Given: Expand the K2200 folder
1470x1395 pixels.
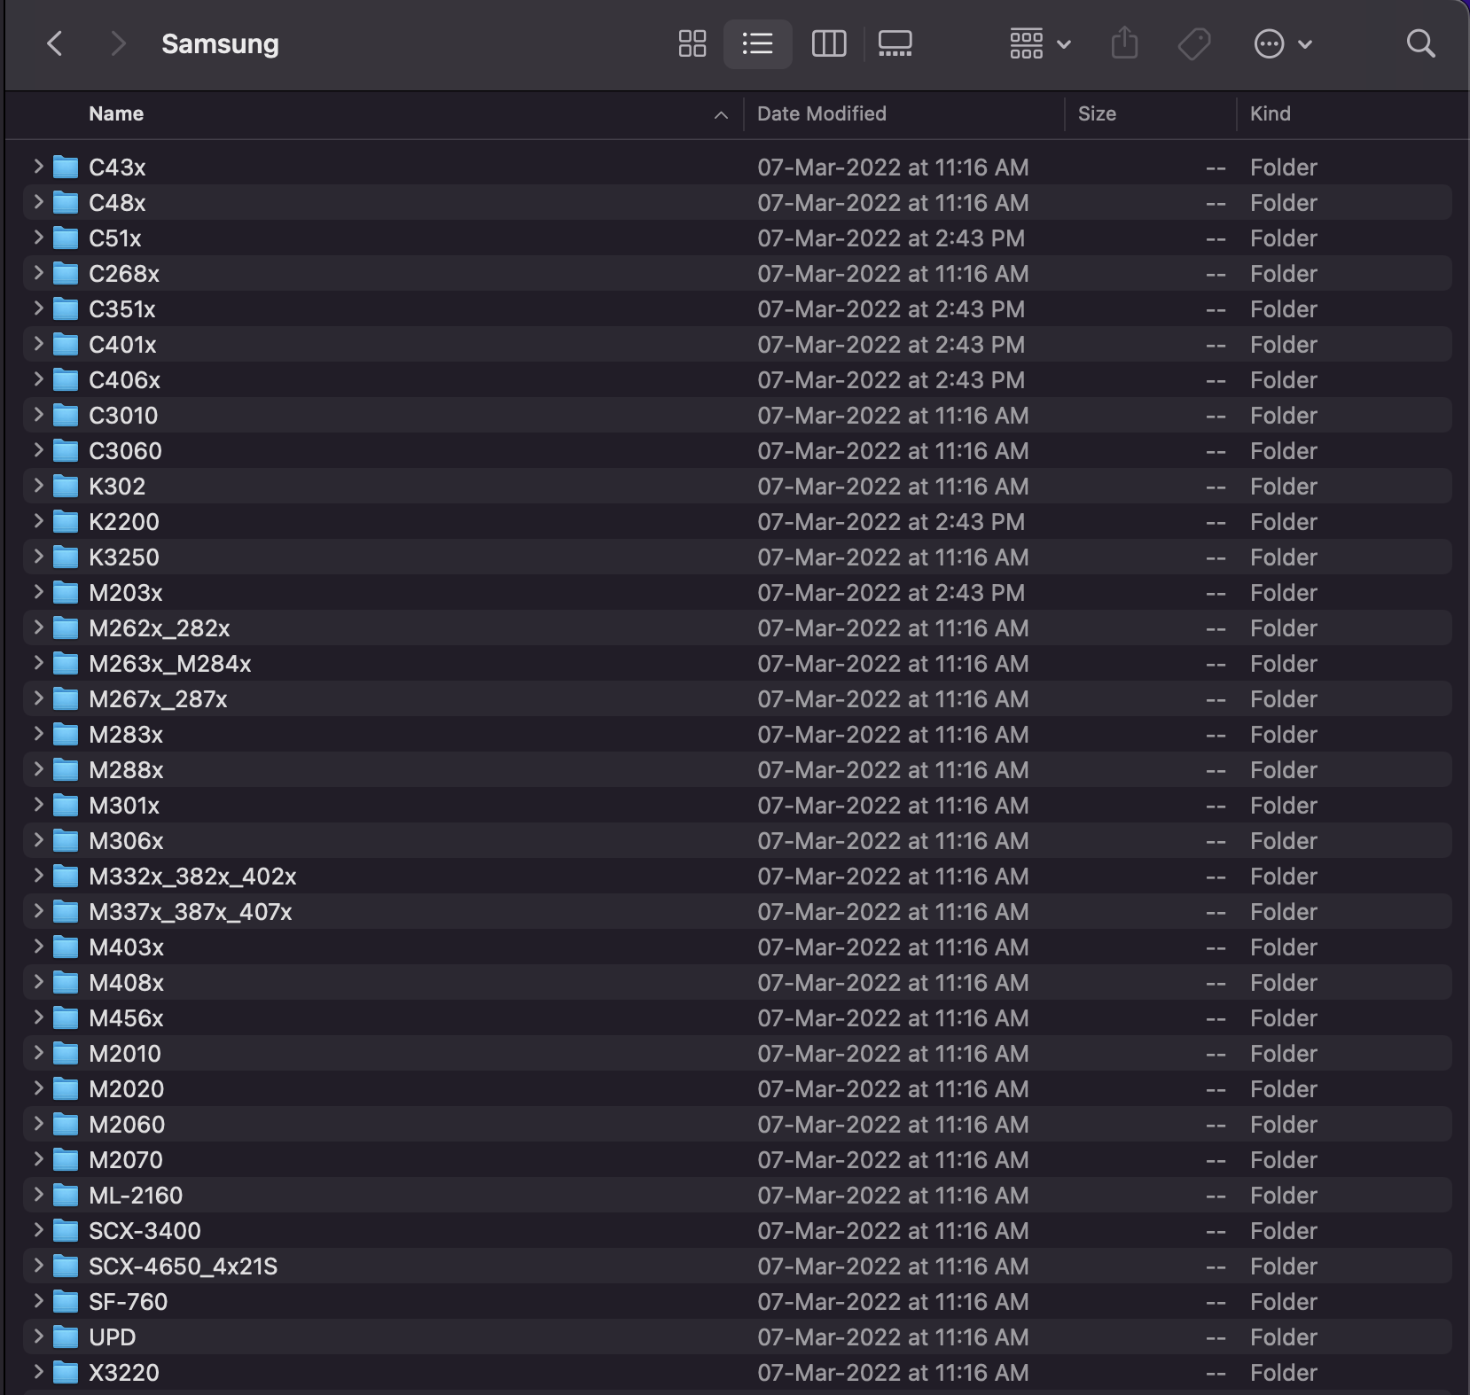Looking at the screenshot, I should coord(38,521).
